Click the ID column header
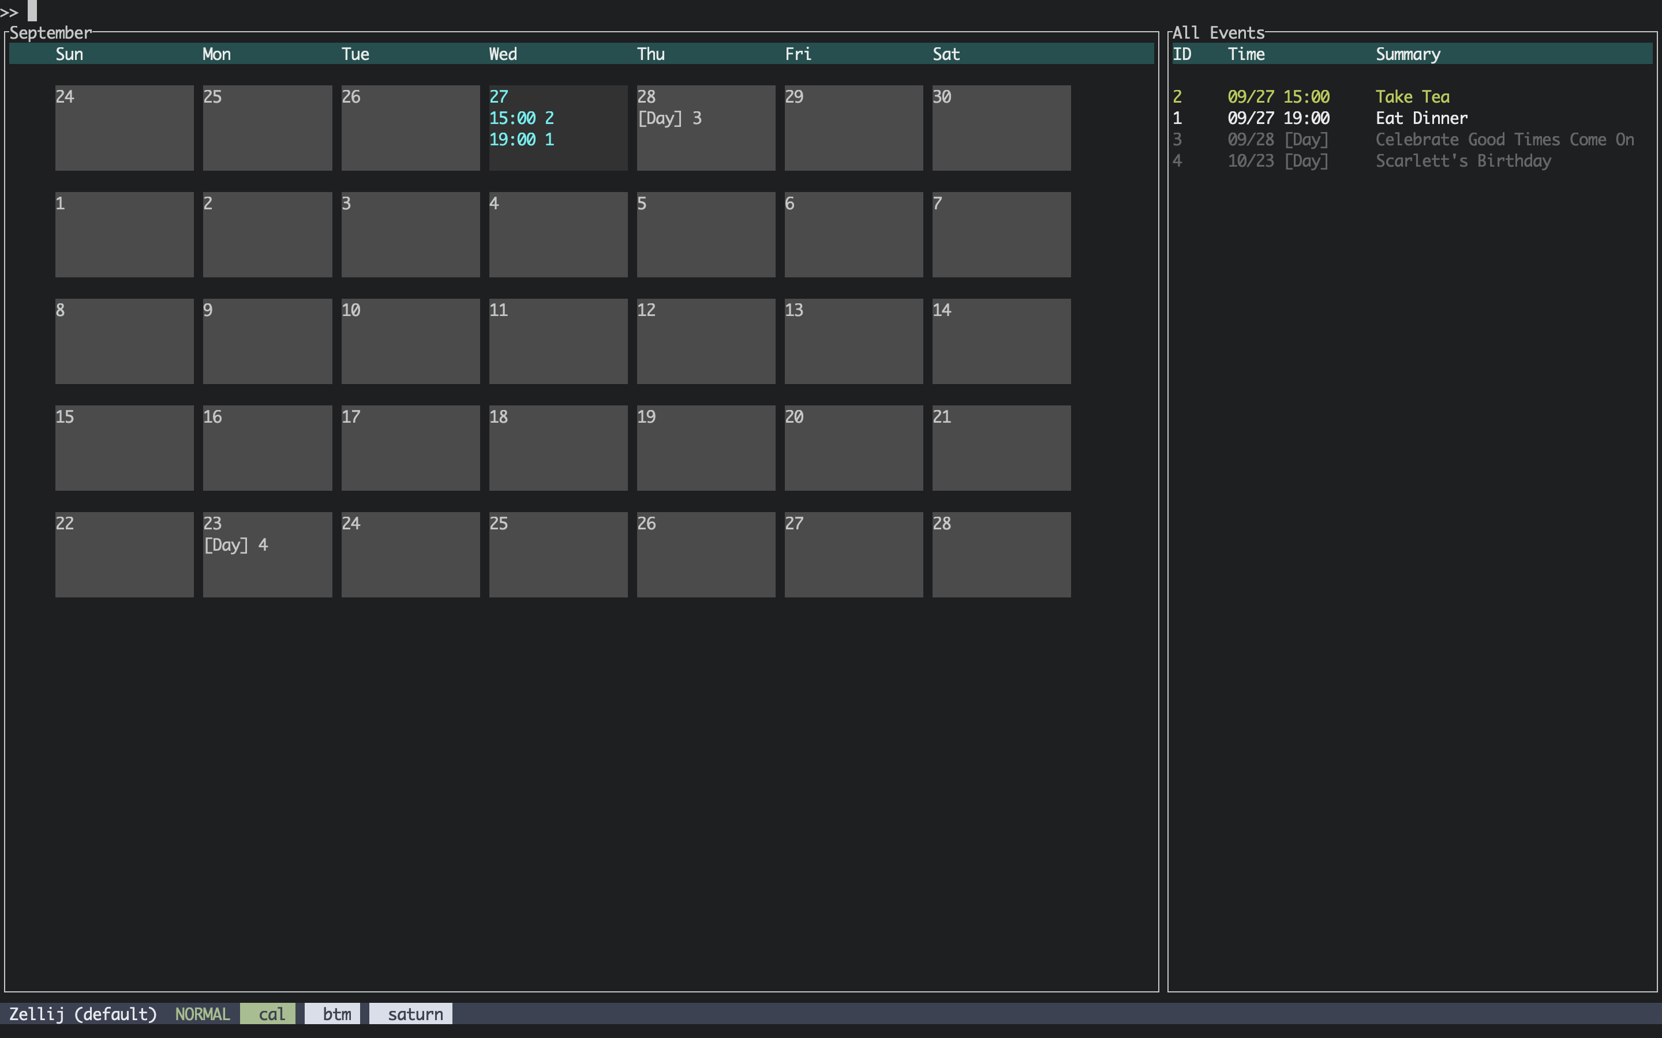Viewport: 1662px width, 1038px height. click(1181, 54)
